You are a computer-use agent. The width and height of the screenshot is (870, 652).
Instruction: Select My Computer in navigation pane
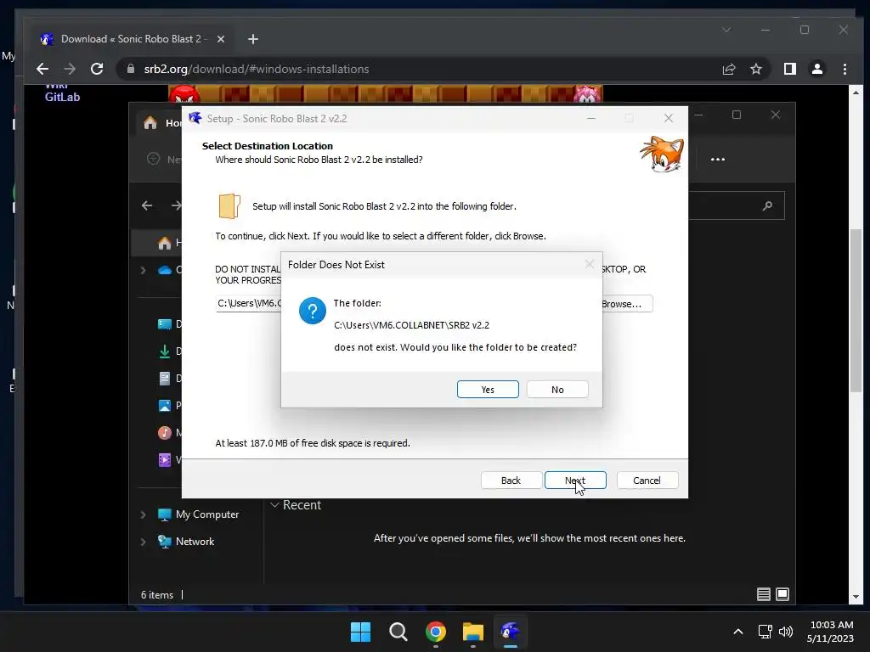coord(207,514)
